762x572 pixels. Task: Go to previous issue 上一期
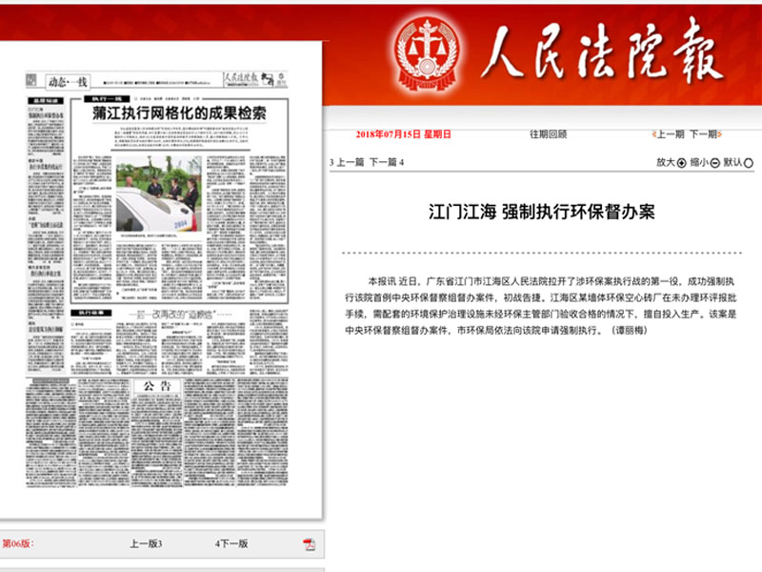(669, 134)
